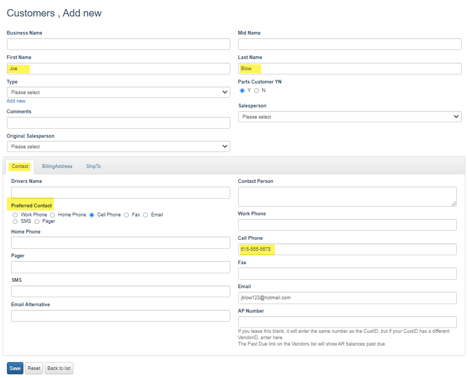Click the Add new link under Type
This screenshot has width=468, height=378.
(16, 101)
